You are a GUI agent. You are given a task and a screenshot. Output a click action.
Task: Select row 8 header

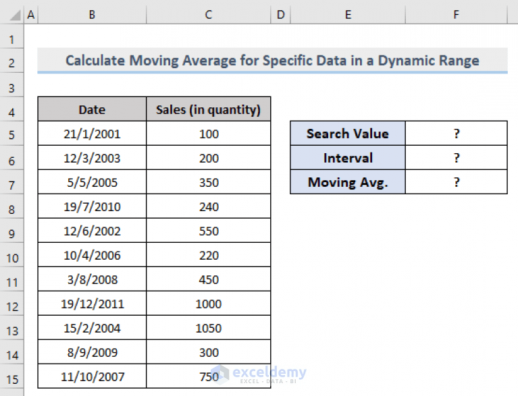[x=12, y=206]
